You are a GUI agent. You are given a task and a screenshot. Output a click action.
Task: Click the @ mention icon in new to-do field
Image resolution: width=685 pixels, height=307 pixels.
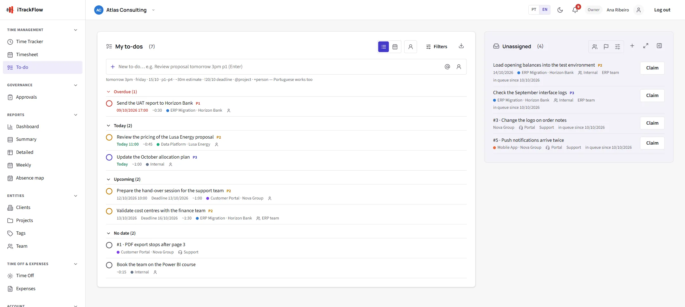447,67
